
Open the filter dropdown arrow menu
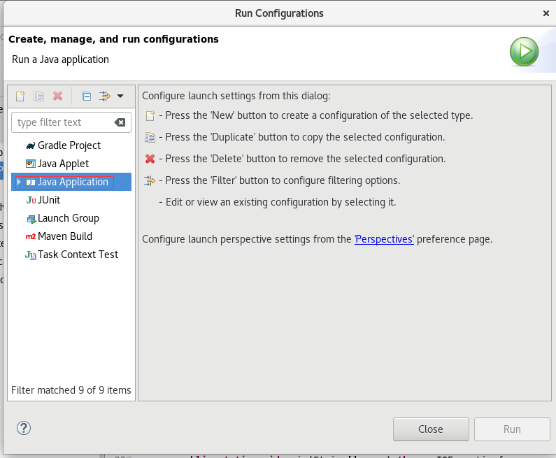[120, 96]
